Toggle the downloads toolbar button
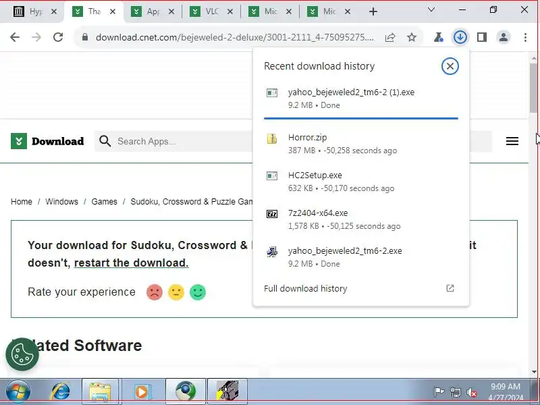 [460, 37]
